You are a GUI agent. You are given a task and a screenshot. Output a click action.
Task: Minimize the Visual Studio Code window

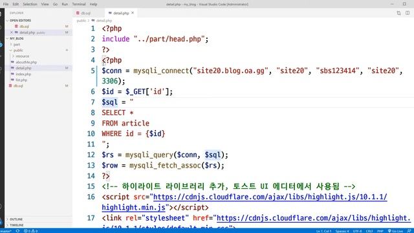pos(392,4)
